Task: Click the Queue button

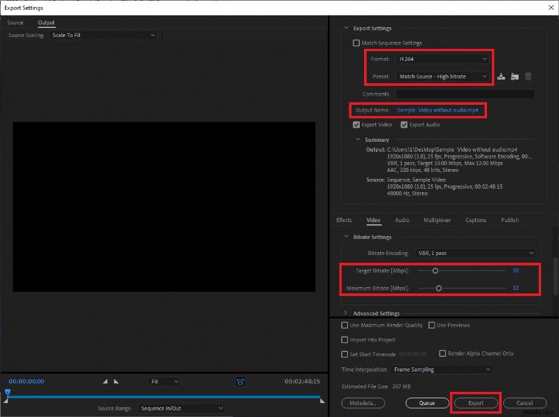Action: click(427, 403)
